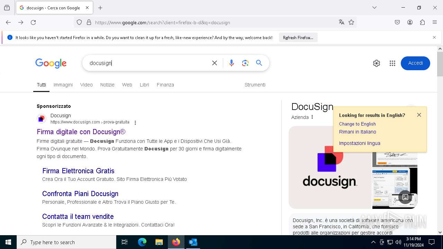This screenshot has width=443, height=249.
Task: Open Firma Elettronica Gratis link
Action: pyautogui.click(x=78, y=171)
